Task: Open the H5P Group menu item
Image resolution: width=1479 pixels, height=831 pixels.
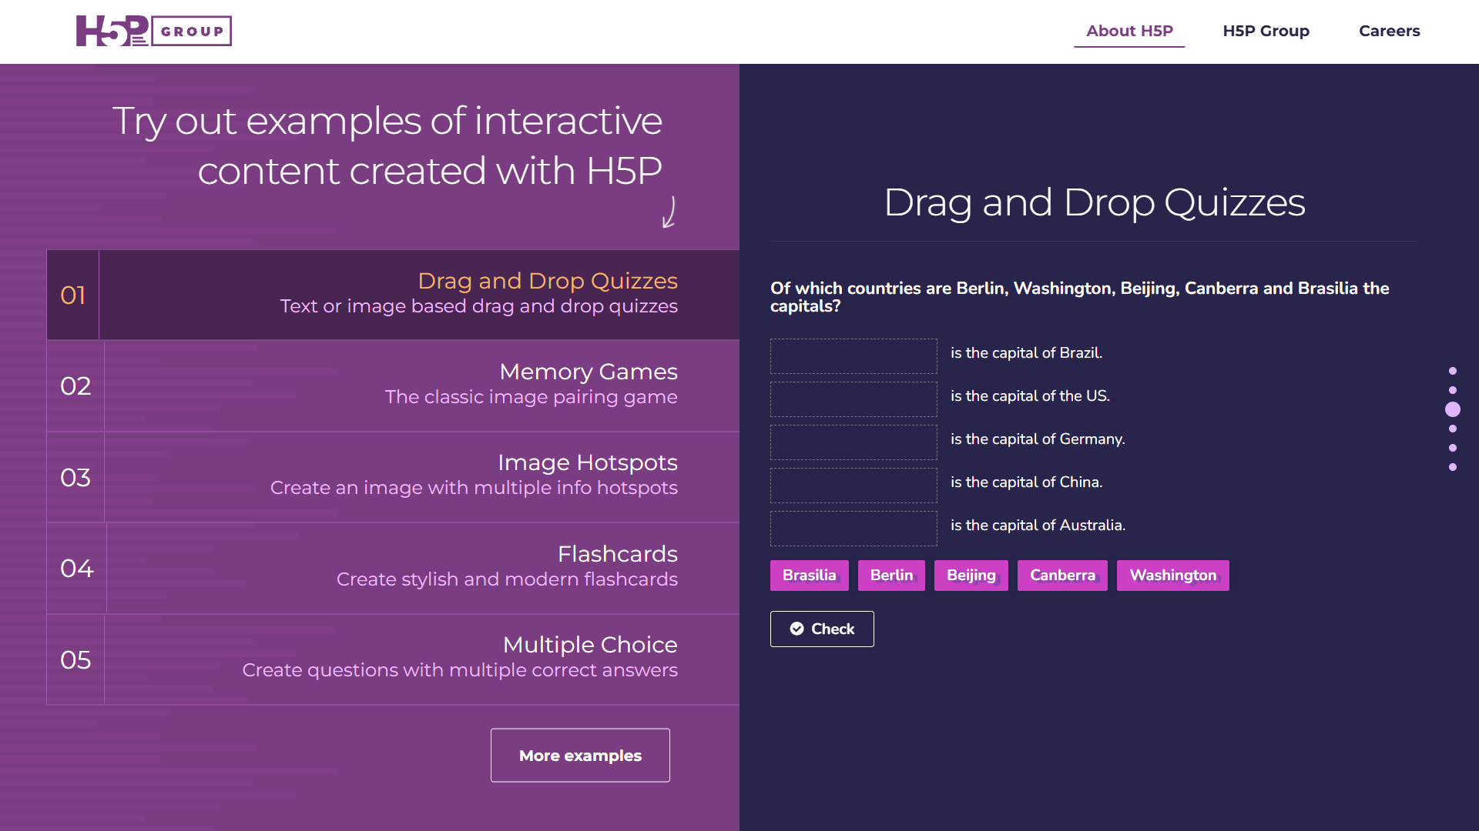Action: pyautogui.click(x=1266, y=32)
